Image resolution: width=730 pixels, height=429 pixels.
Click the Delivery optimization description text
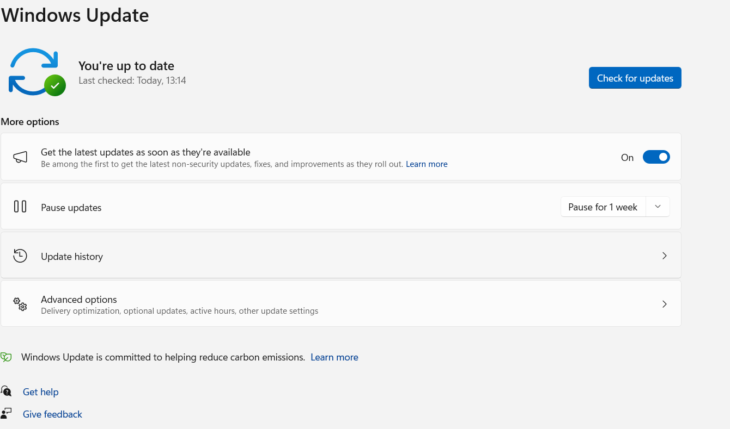point(180,311)
